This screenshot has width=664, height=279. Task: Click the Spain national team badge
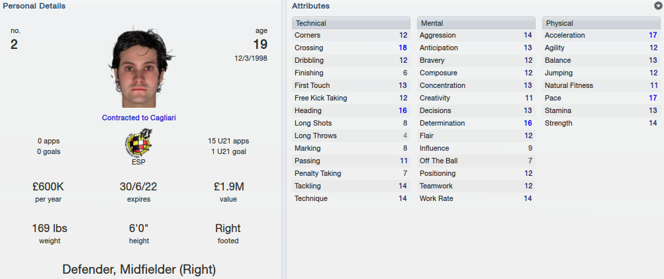[139, 143]
